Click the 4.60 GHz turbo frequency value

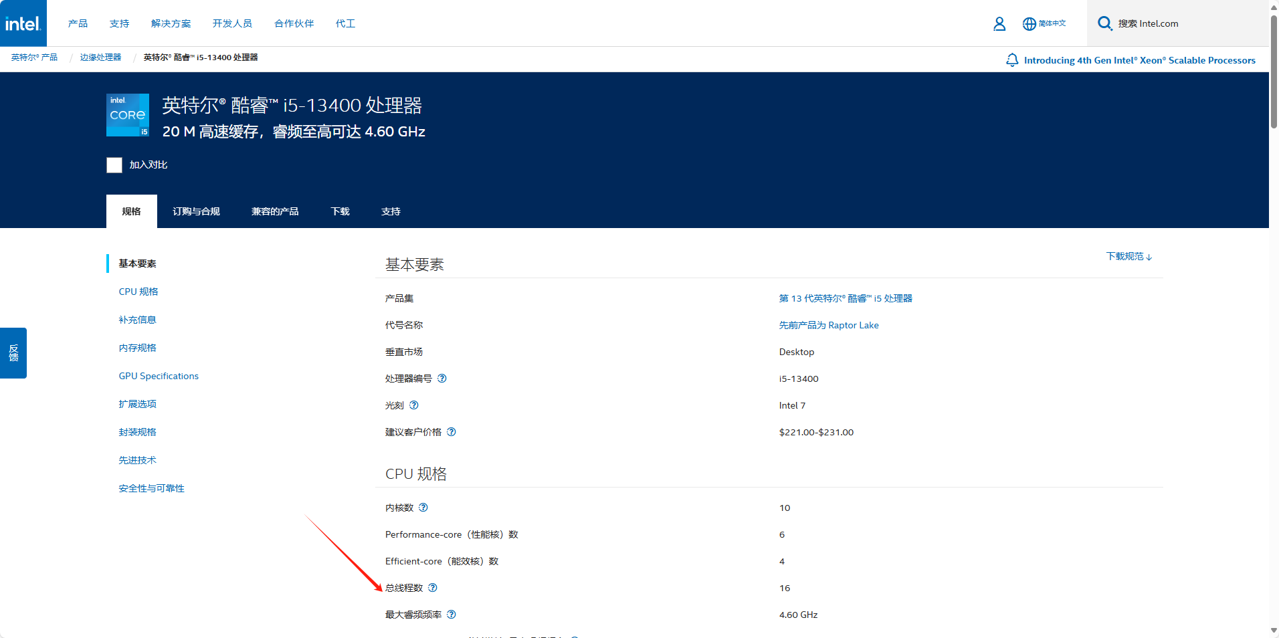click(x=798, y=615)
